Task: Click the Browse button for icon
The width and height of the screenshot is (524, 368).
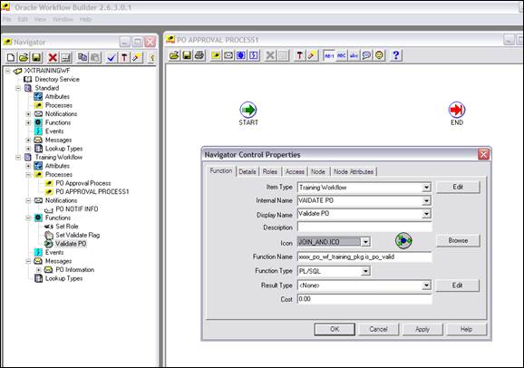Action: [458, 241]
